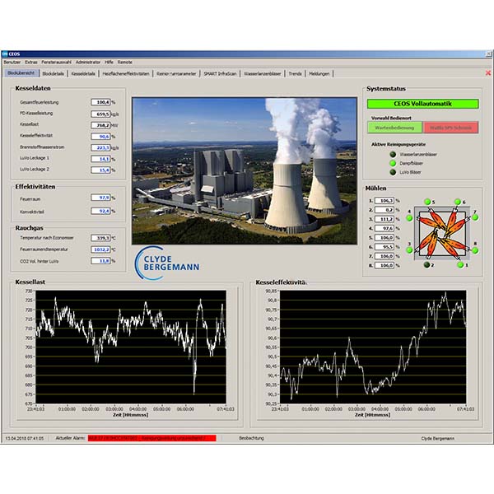Click mill 3 green status indicator
Image resolution: width=494 pixels, height=494 pixels.
click(x=409, y=250)
